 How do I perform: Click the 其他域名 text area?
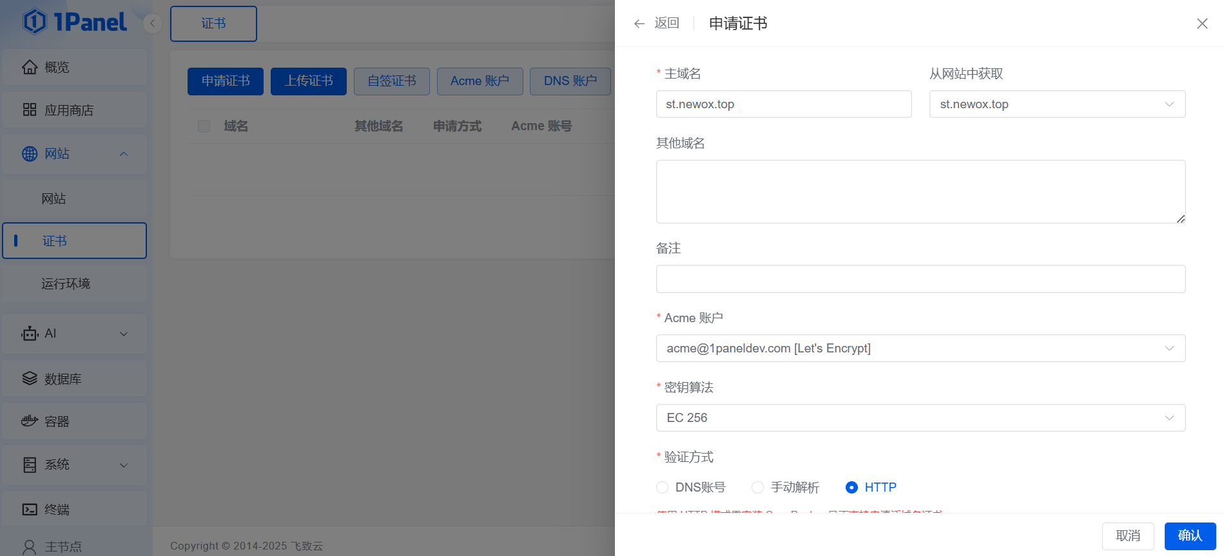[920, 191]
